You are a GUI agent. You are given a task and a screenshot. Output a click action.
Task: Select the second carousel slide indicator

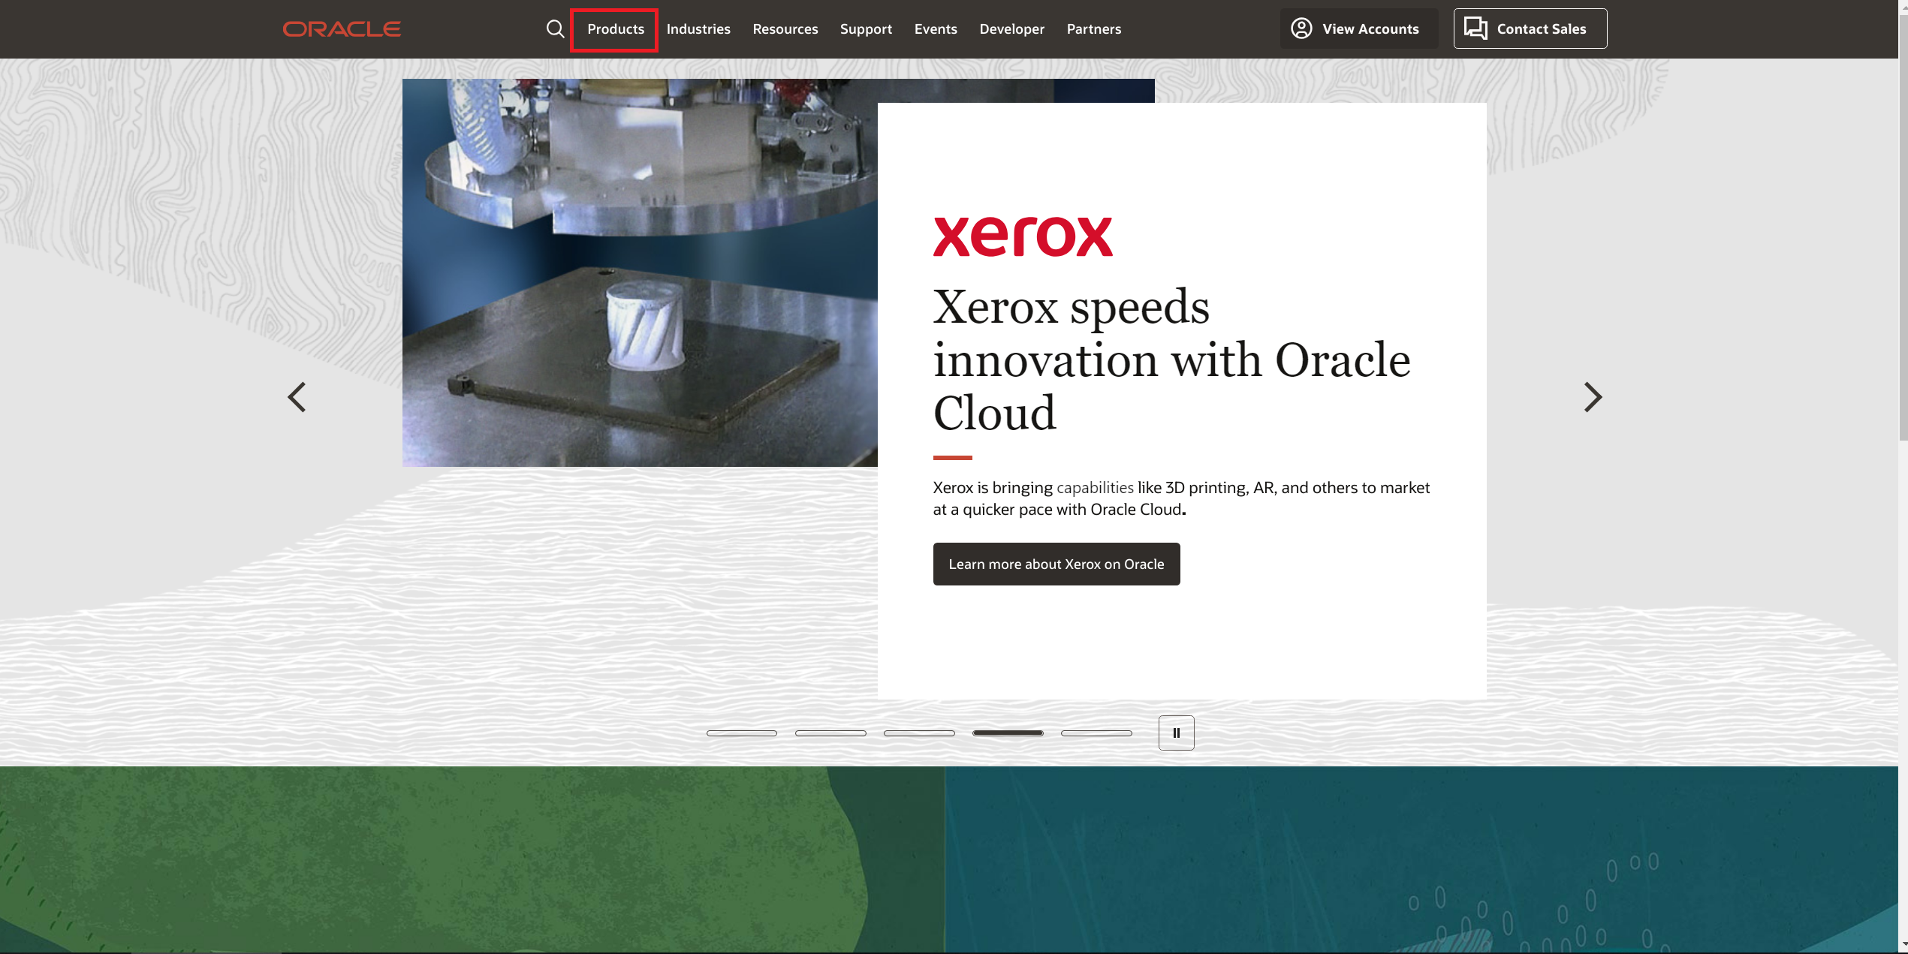[830, 733]
